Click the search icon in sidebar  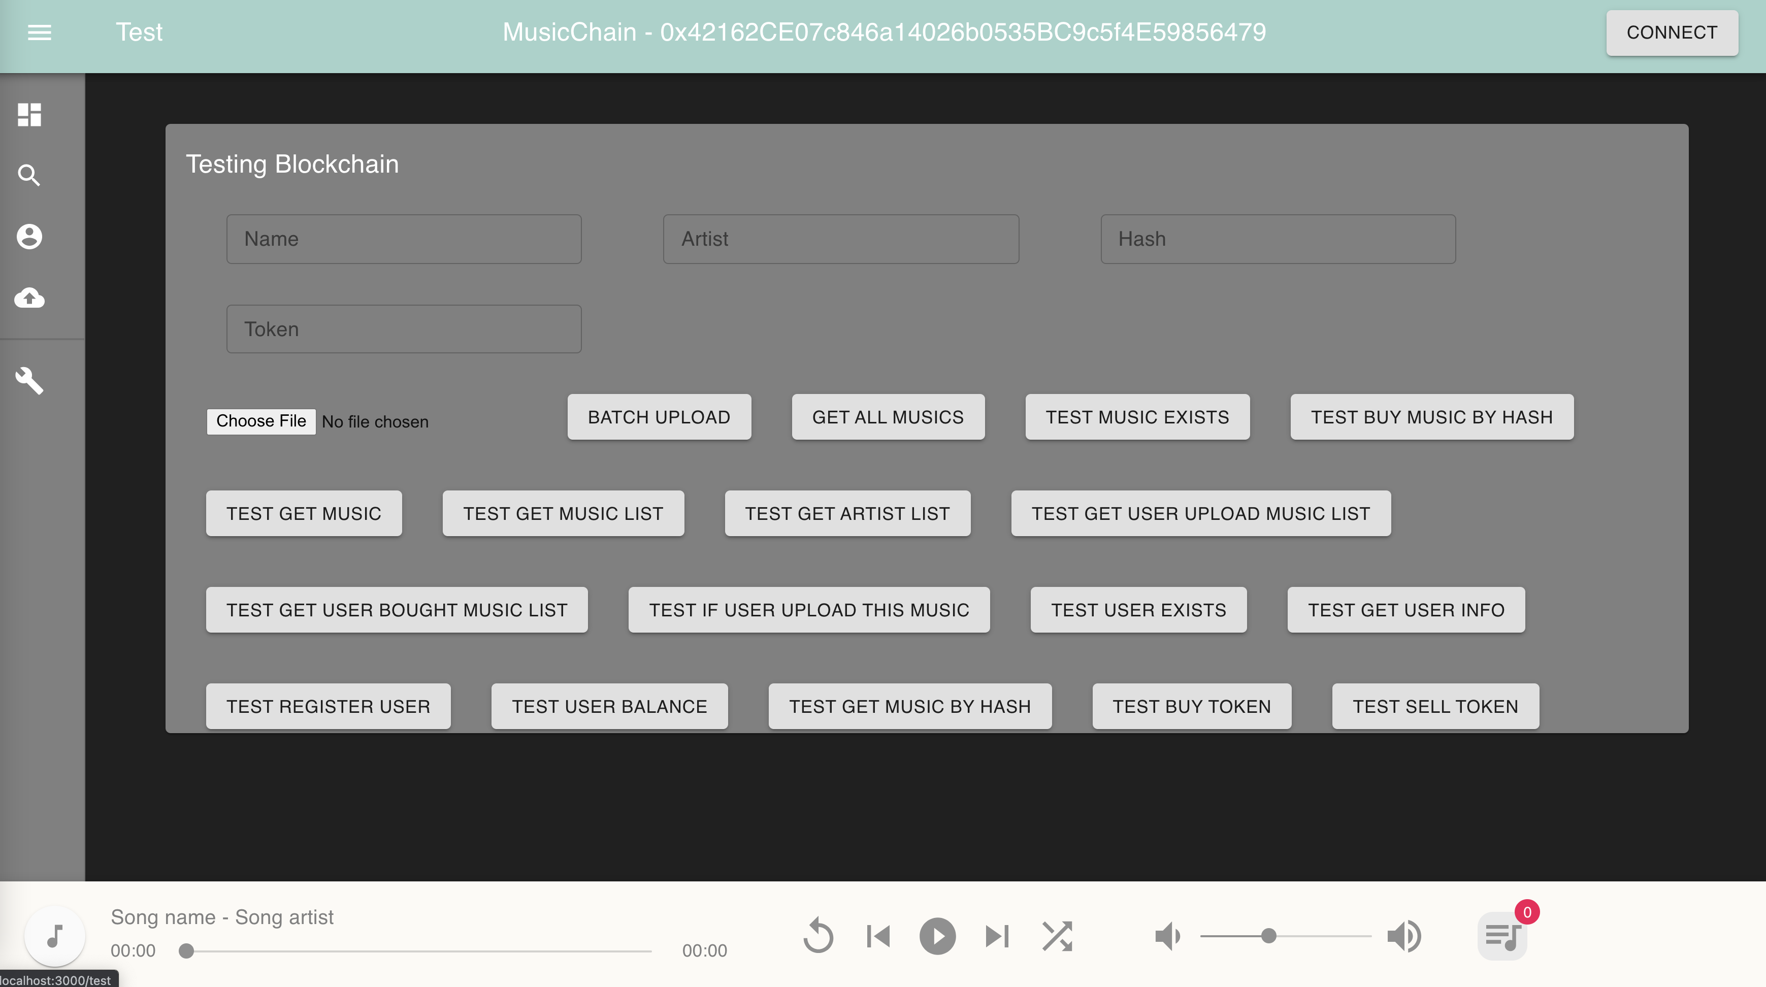pos(29,176)
